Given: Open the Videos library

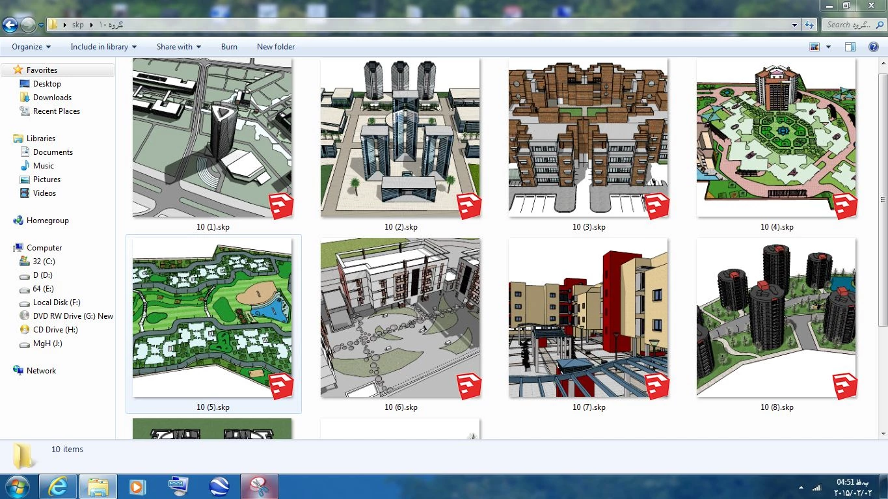Looking at the screenshot, I should (x=44, y=193).
